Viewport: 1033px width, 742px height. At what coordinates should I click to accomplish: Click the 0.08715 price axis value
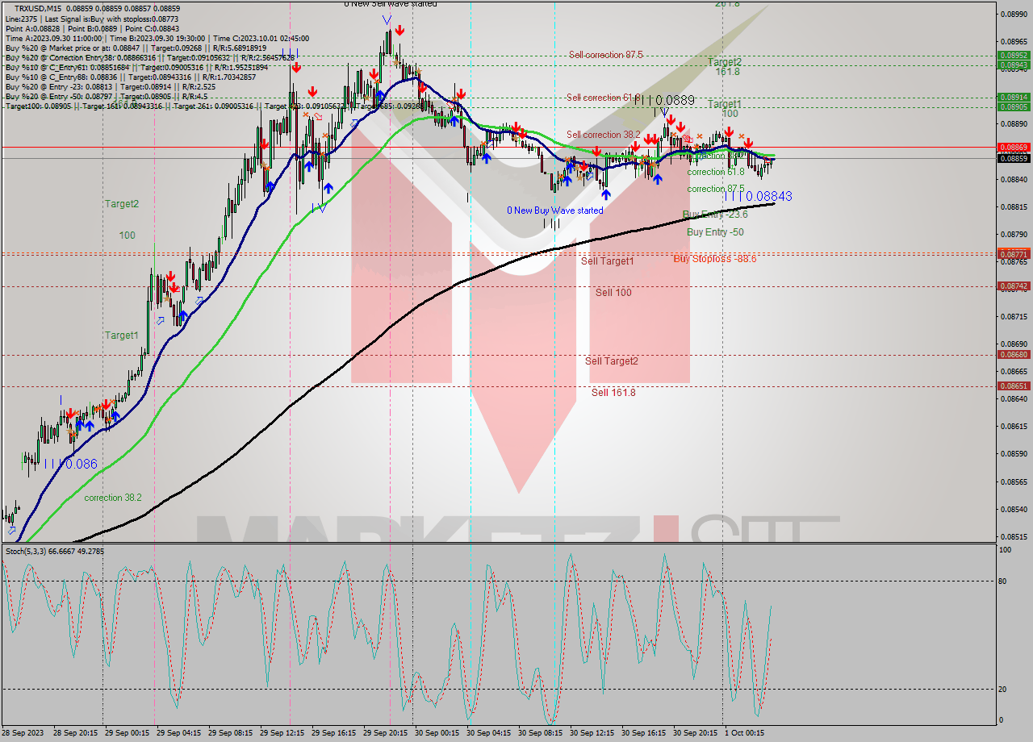[1014, 316]
